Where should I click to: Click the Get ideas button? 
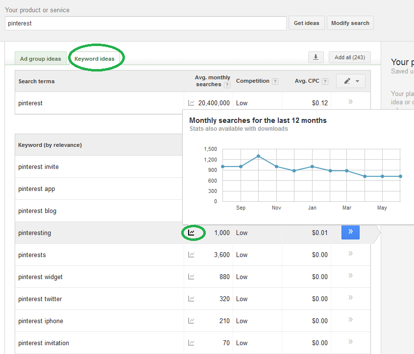coord(307,23)
